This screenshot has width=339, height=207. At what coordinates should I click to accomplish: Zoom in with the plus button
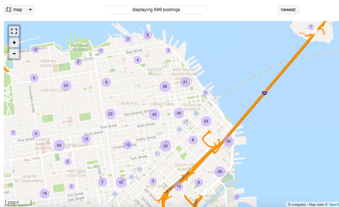click(x=14, y=43)
